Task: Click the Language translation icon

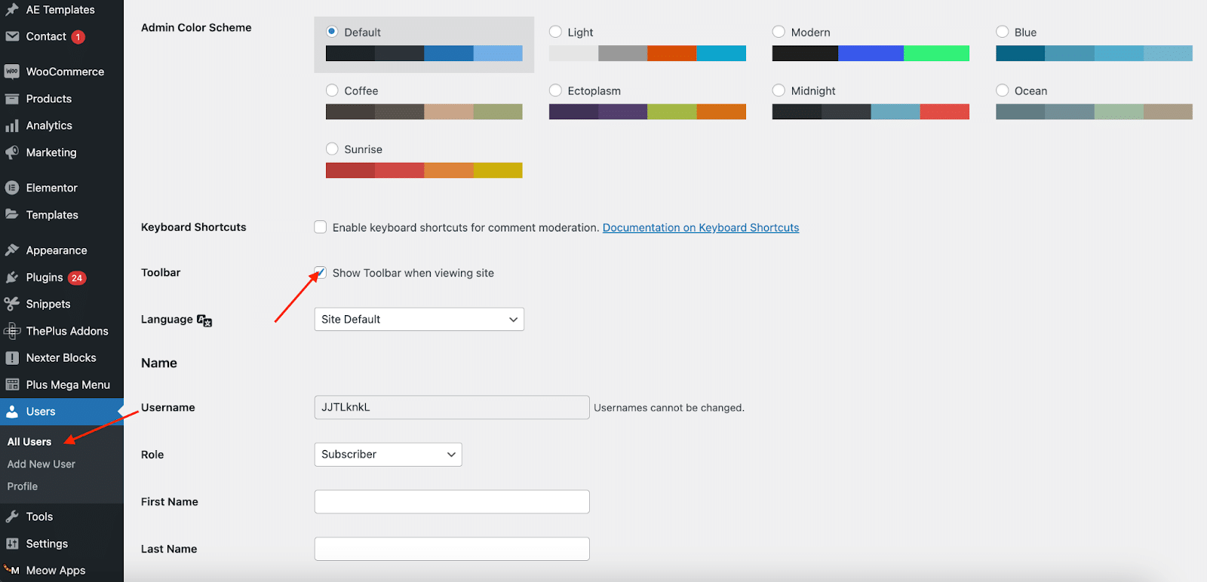Action: point(204,320)
